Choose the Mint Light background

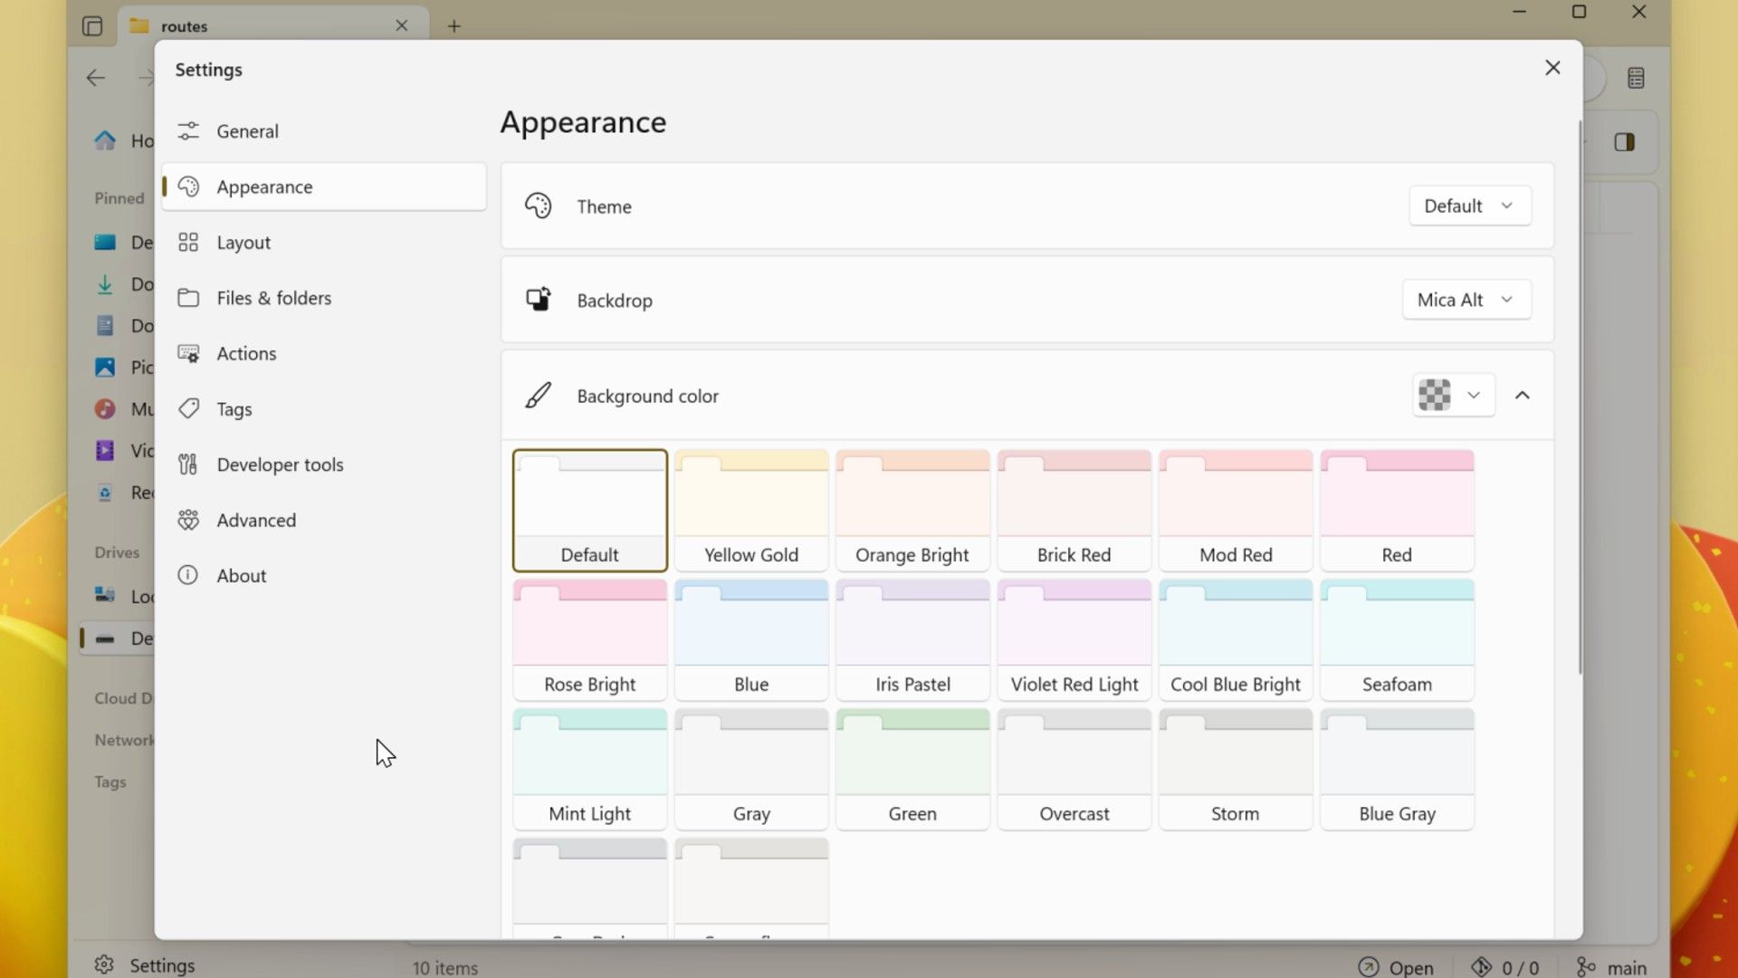590,770
